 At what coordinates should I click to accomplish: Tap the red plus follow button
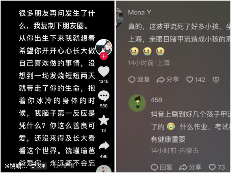104,56
